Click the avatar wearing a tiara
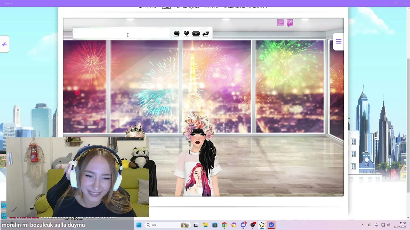 [136, 132]
